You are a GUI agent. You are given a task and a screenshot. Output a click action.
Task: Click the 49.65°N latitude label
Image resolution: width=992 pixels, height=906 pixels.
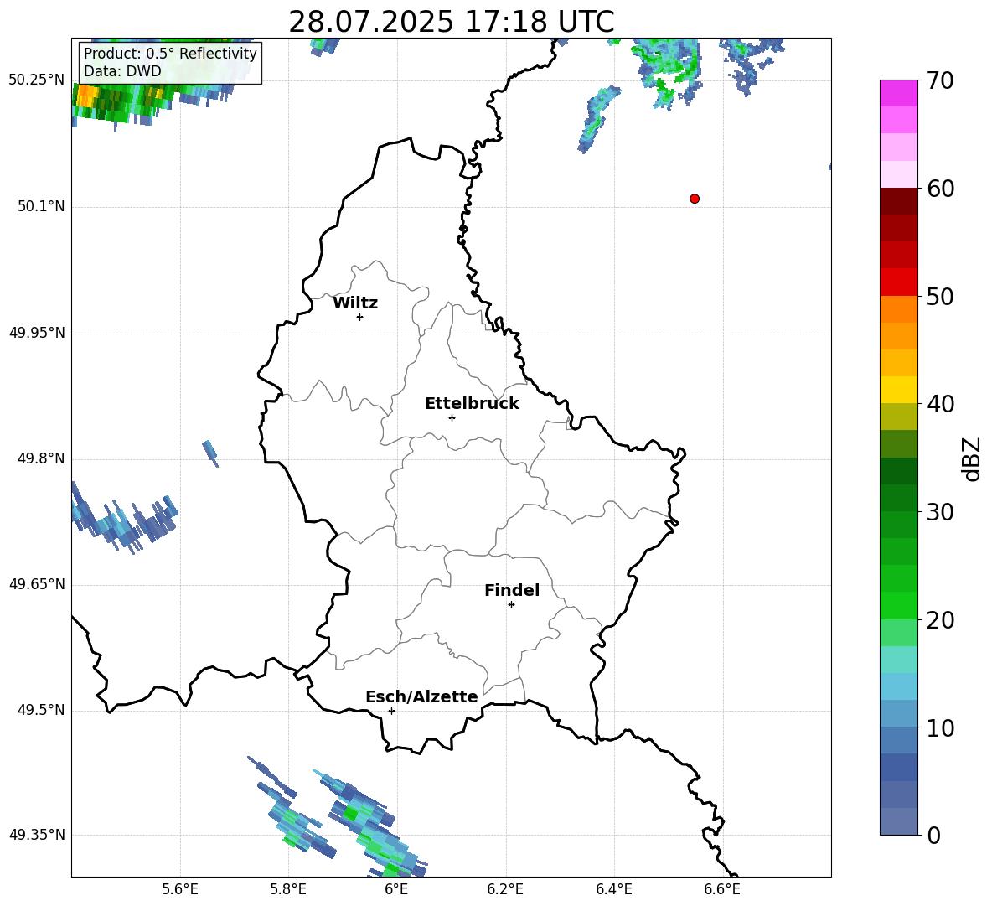36,584
